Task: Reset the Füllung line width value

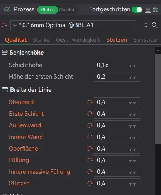Action: click(90, 160)
